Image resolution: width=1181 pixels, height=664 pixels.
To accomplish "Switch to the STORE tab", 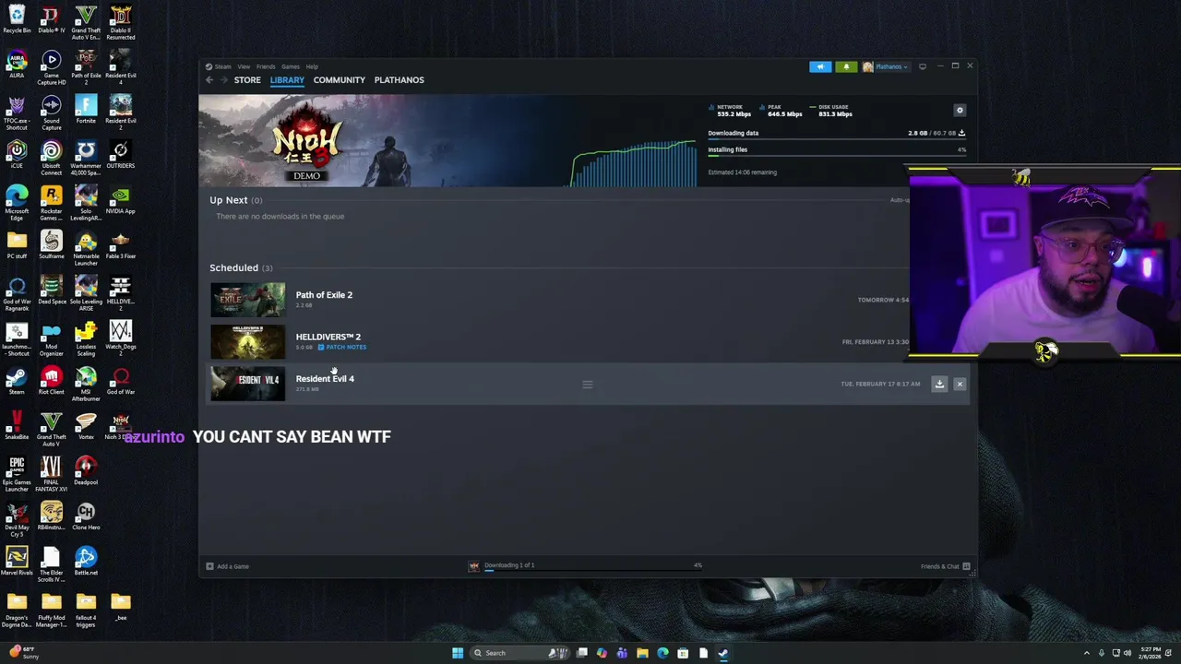I will 247,80.
